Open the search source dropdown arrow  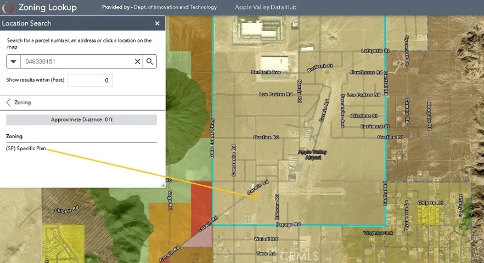[13, 61]
